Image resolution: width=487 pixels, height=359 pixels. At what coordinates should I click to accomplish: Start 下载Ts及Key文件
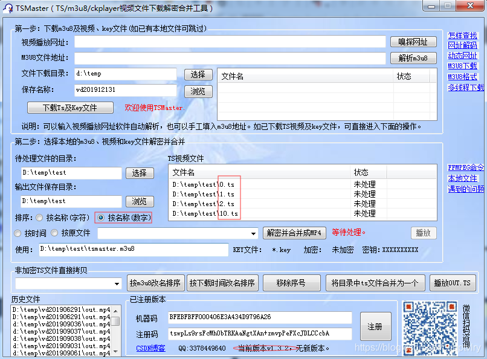point(70,108)
